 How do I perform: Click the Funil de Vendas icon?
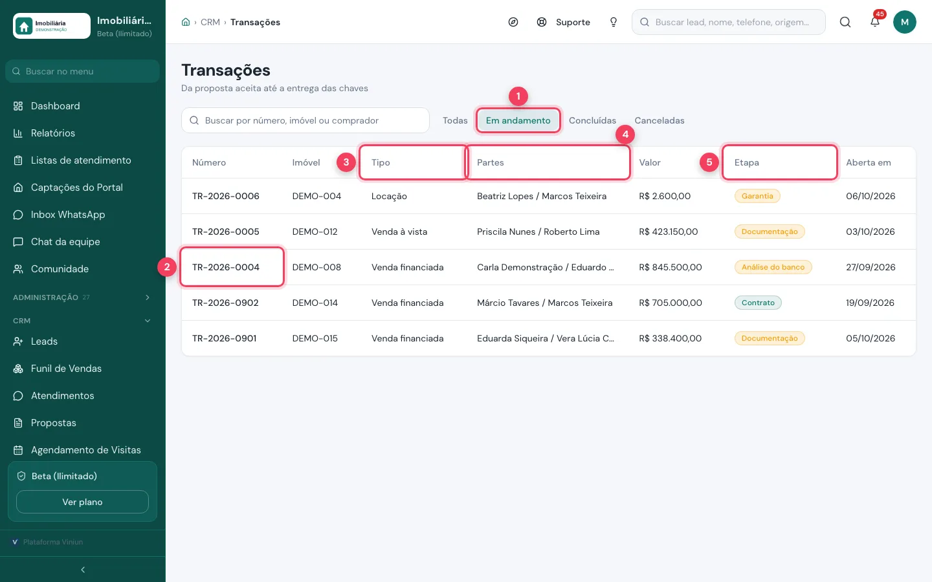coord(18,369)
